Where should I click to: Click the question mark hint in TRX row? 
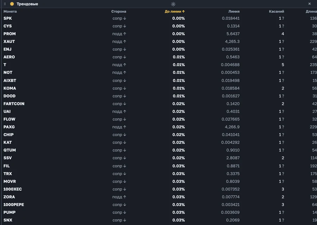click(283, 174)
